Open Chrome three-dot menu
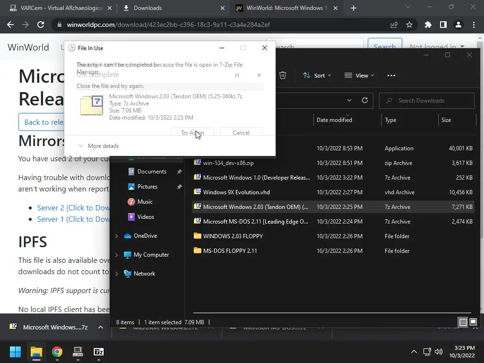Screen dimensions: 484x363 click(x=474, y=25)
